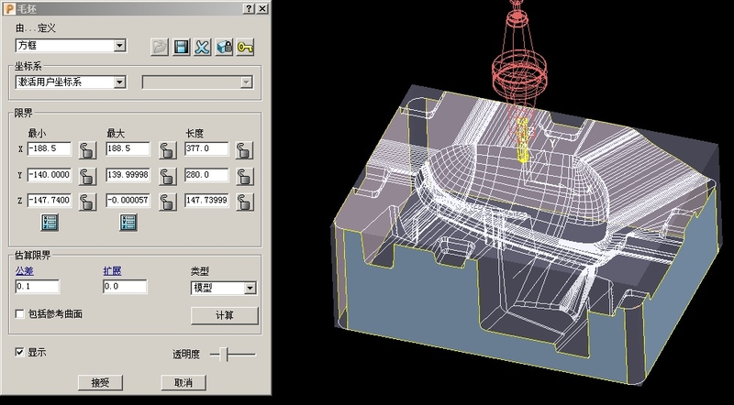The width and height of the screenshot is (734, 405).
Task: Click the Y maximum field 139.99998
Action: (128, 175)
